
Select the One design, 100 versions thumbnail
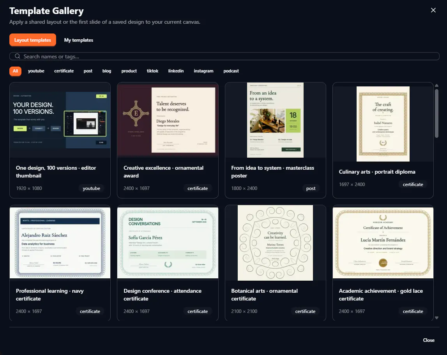tap(60, 120)
